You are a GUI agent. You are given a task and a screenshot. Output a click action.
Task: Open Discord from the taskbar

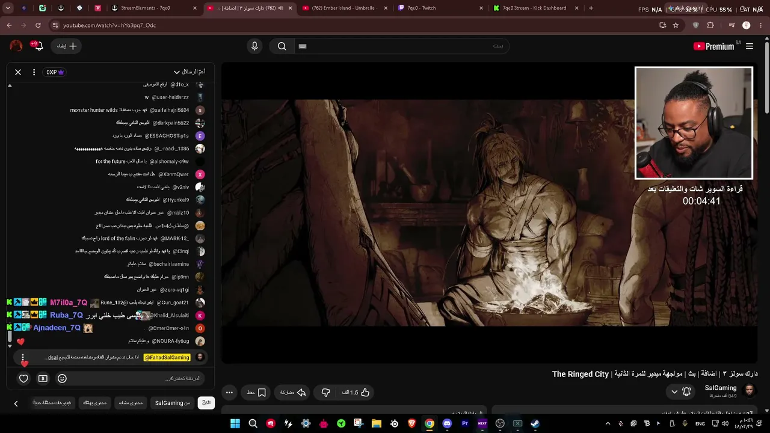pyautogui.click(x=447, y=423)
